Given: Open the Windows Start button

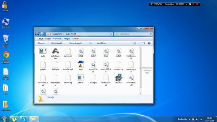Looking at the screenshot, I should [4, 119].
